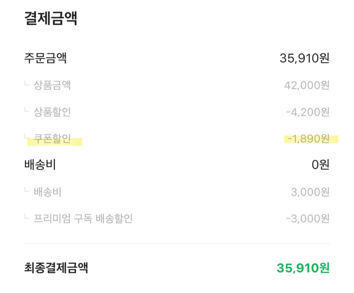Click the indent marker beside 상품금액

click(x=27, y=84)
